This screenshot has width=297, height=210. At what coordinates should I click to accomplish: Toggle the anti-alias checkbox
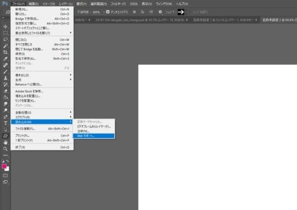click(108, 12)
